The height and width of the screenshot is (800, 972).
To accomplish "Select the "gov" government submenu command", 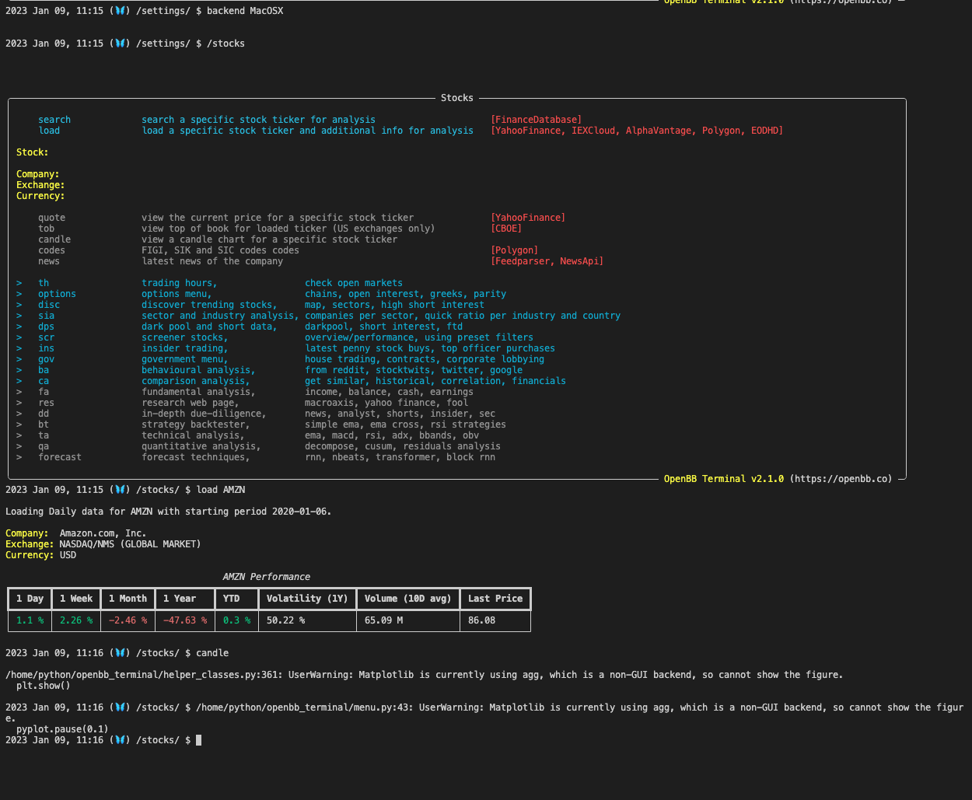I will click(x=46, y=359).
